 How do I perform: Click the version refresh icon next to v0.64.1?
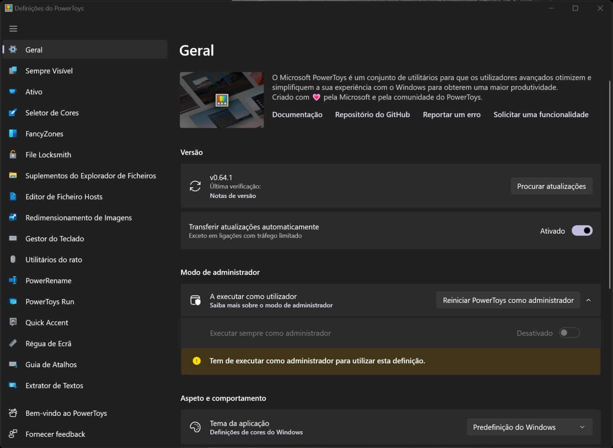coord(195,186)
